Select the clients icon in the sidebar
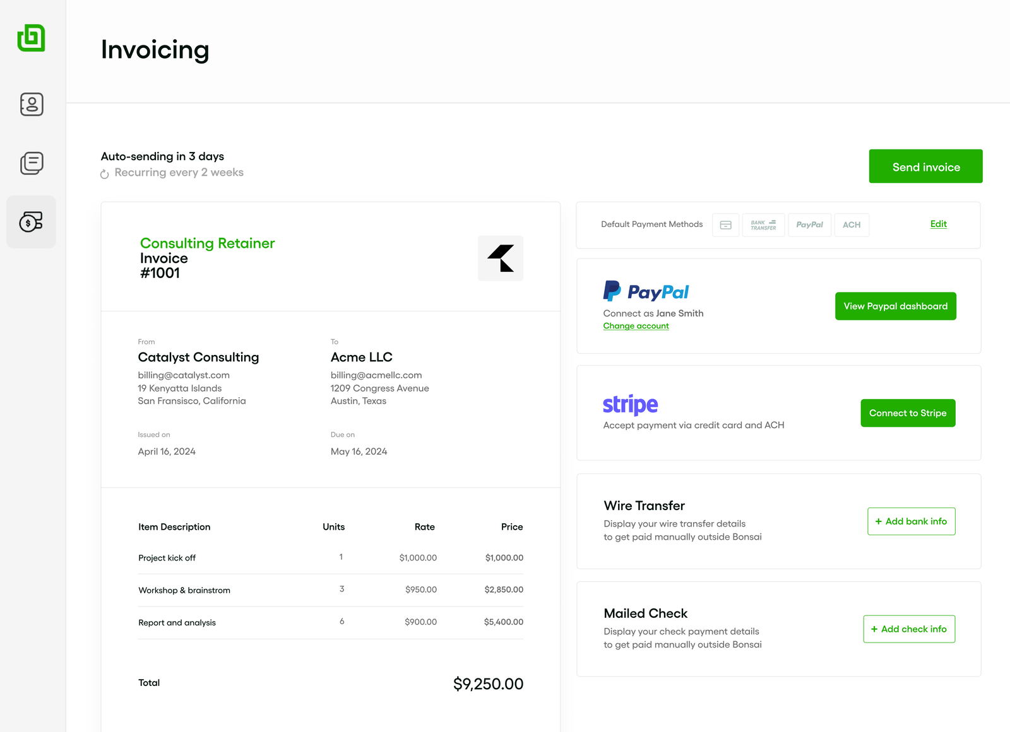Screen dimensions: 1010x732 31,105
